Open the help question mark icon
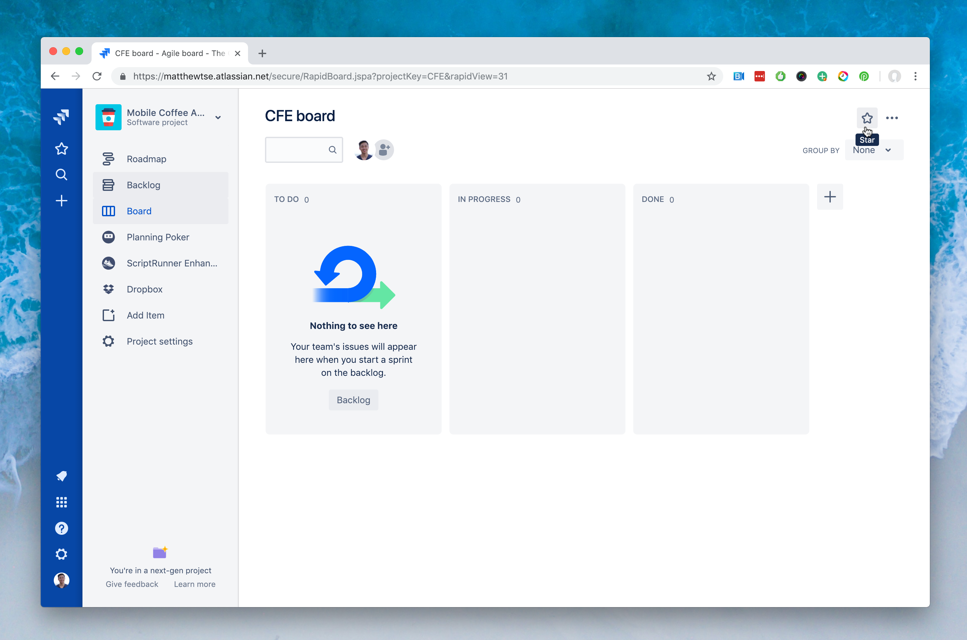The width and height of the screenshot is (967, 640). 61,528
